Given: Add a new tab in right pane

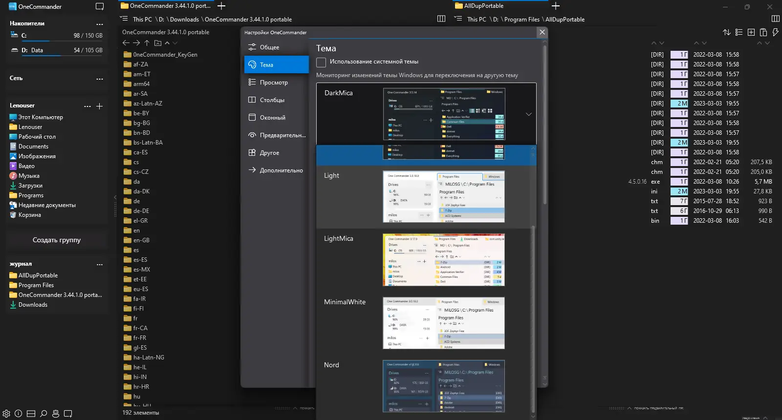Looking at the screenshot, I should click(556, 6).
